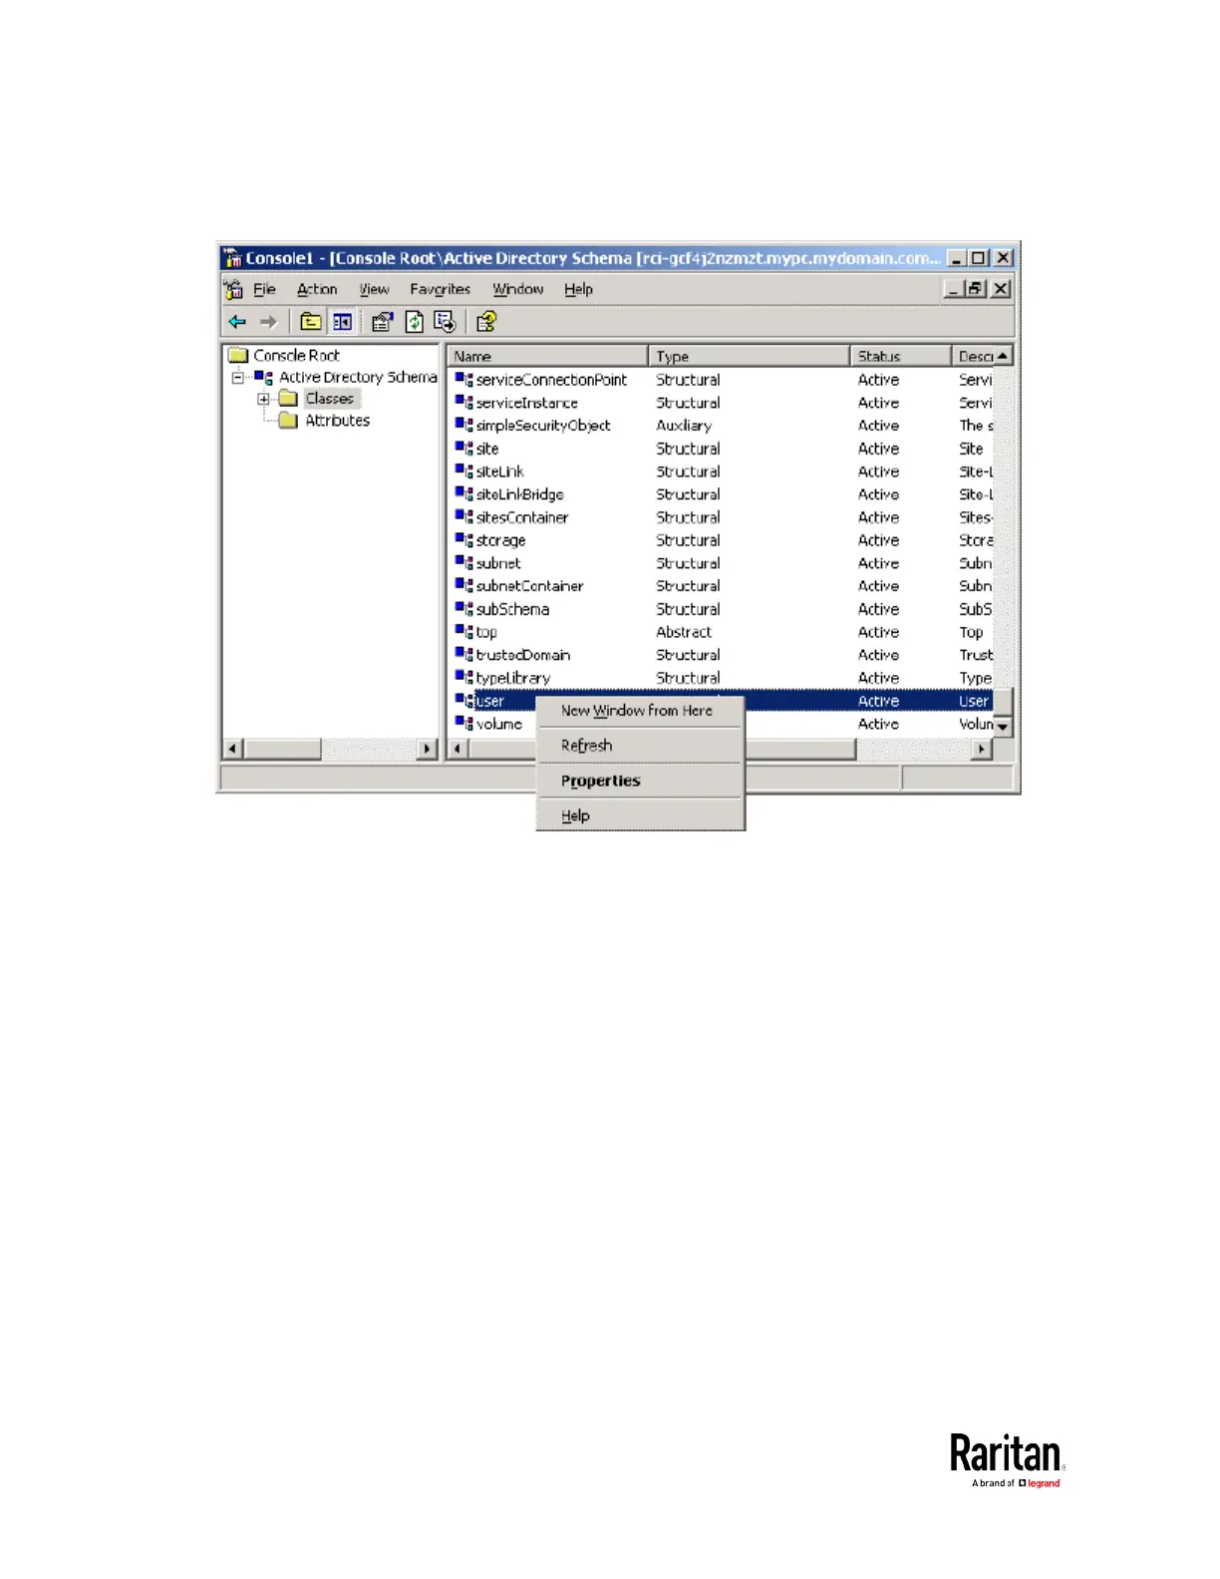Toggle the Show/Hide Console Tree icon
This screenshot has height=1579, width=1220.
pos(342,322)
